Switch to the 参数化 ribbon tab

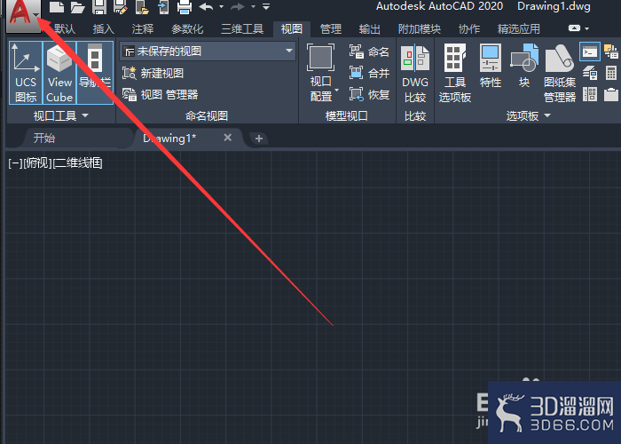pyautogui.click(x=187, y=29)
